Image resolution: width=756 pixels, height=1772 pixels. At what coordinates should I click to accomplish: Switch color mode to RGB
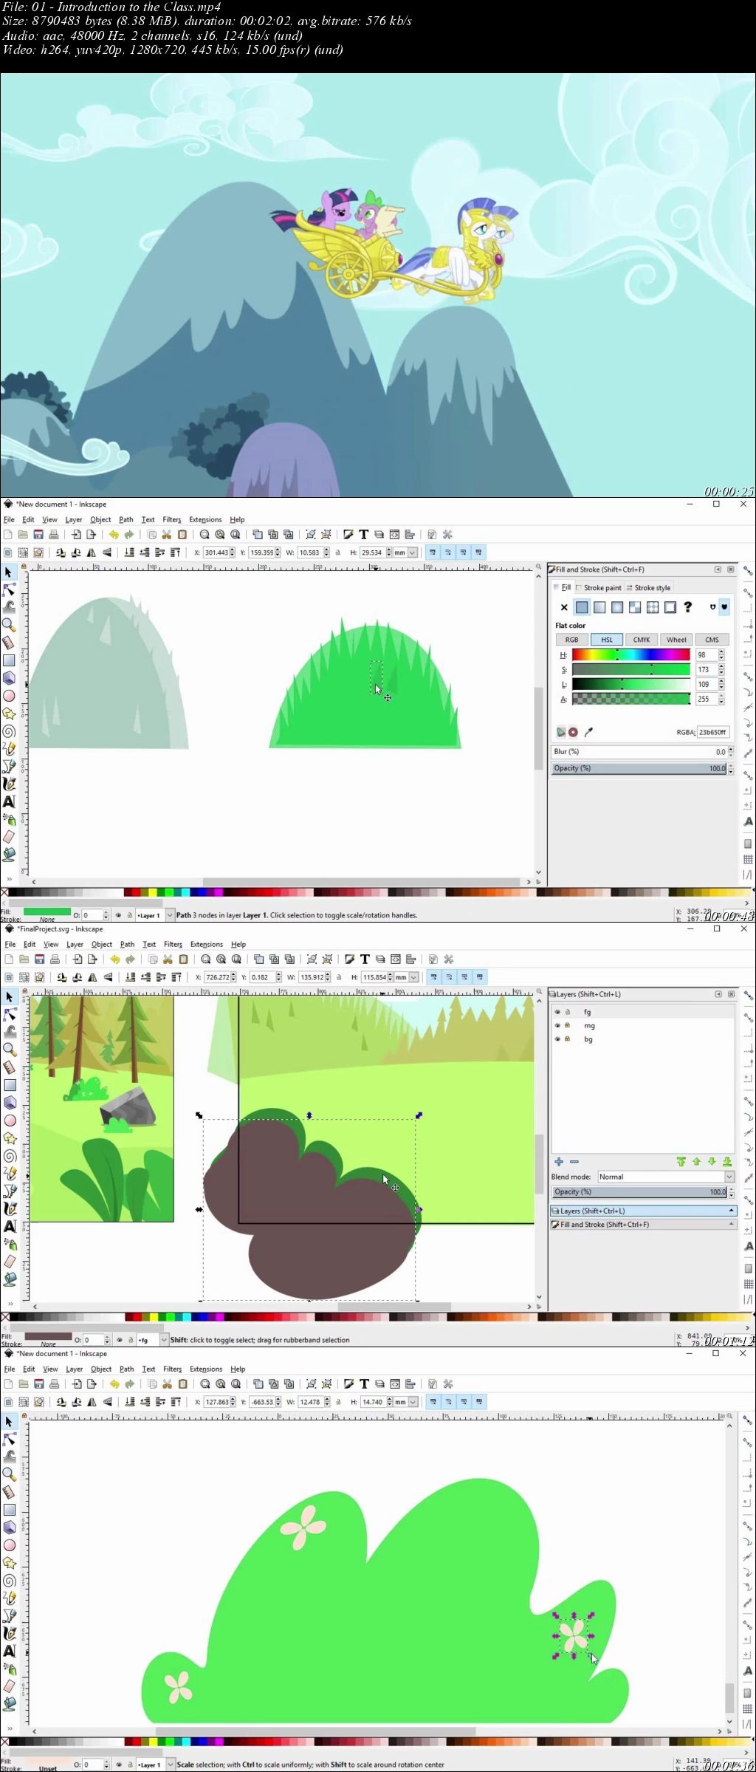[572, 640]
